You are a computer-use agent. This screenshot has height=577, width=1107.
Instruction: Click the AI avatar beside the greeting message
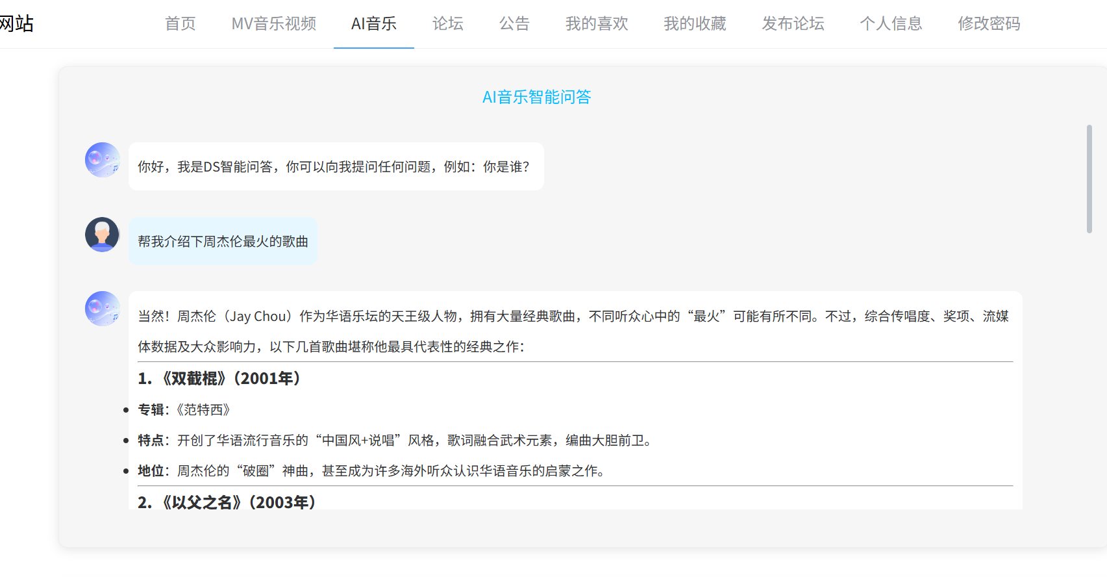coord(103,160)
